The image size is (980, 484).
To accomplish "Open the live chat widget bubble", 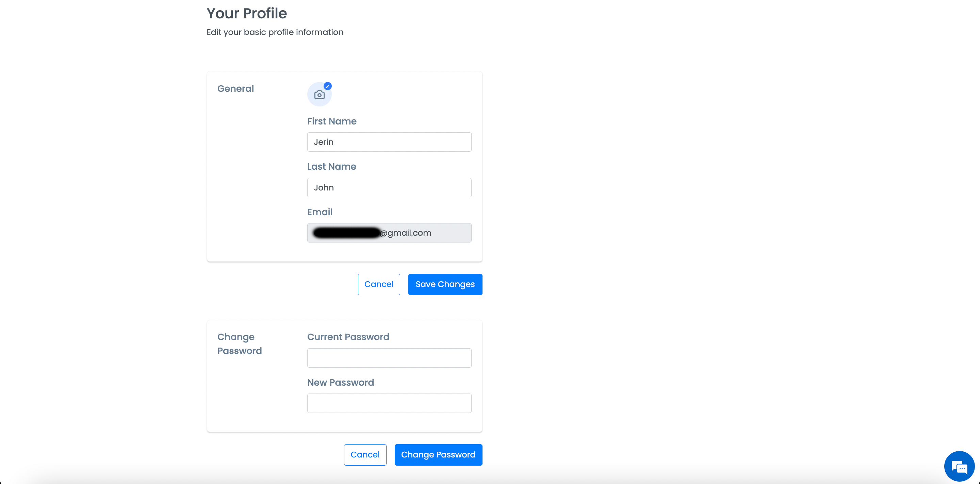I will pyautogui.click(x=959, y=467).
